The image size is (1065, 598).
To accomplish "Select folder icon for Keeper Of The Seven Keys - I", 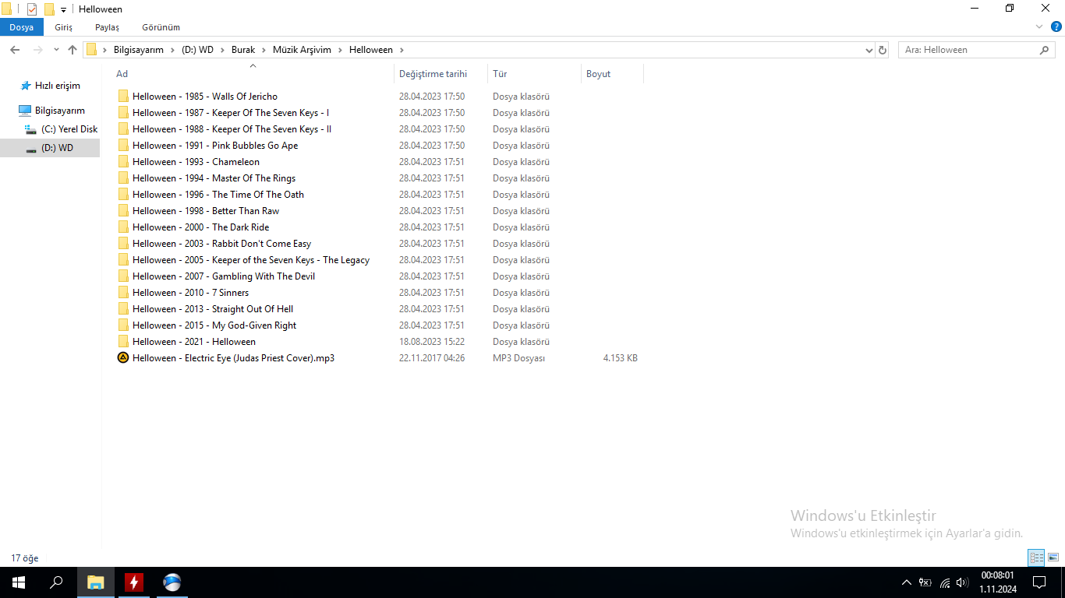I will 123,113.
